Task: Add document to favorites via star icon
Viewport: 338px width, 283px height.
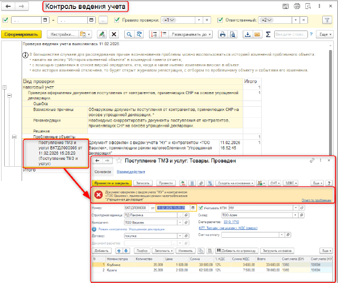Action: (x=118, y=160)
